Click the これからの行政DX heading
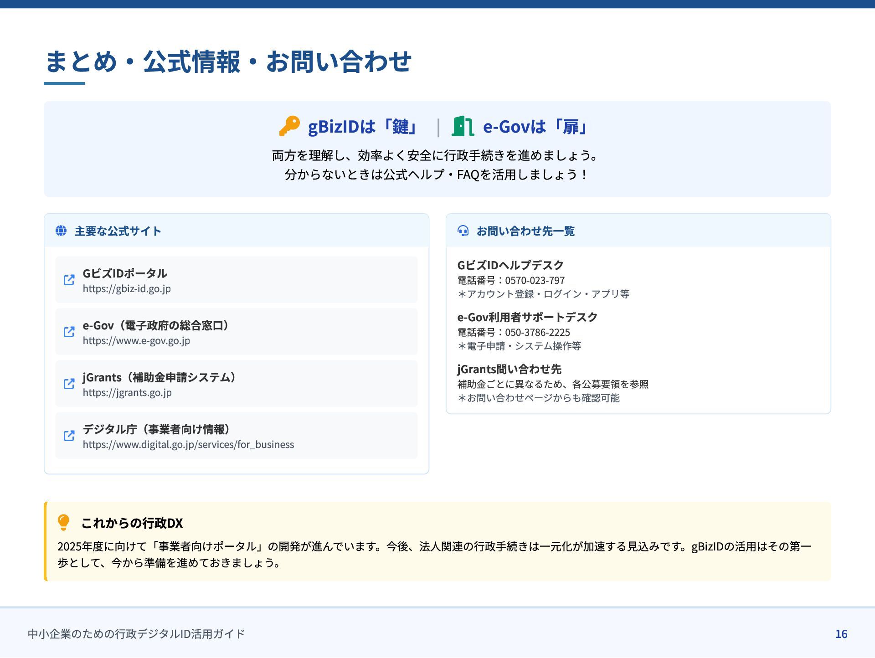The image size is (875, 658). pos(132,523)
